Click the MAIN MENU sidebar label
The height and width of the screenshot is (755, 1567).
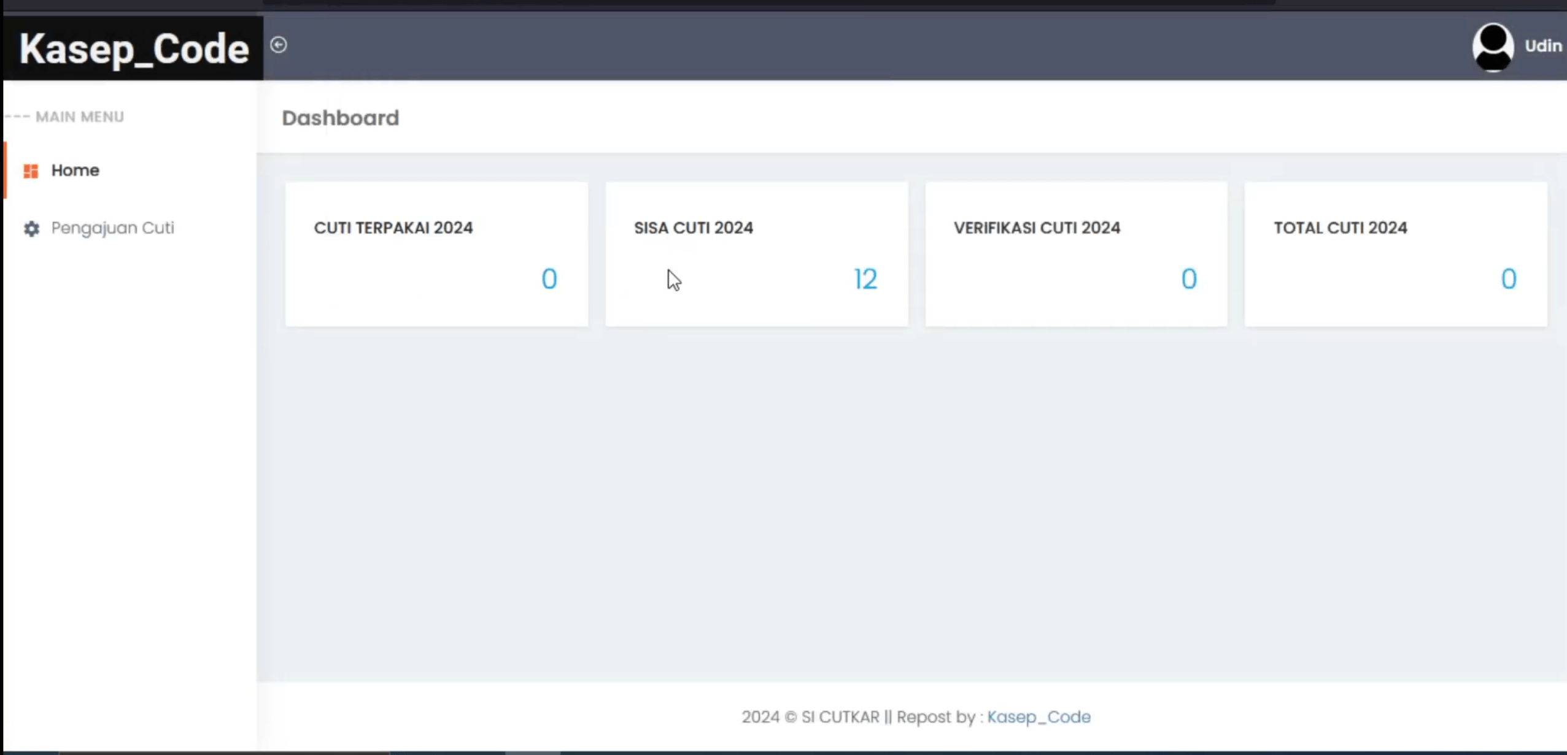tap(80, 117)
